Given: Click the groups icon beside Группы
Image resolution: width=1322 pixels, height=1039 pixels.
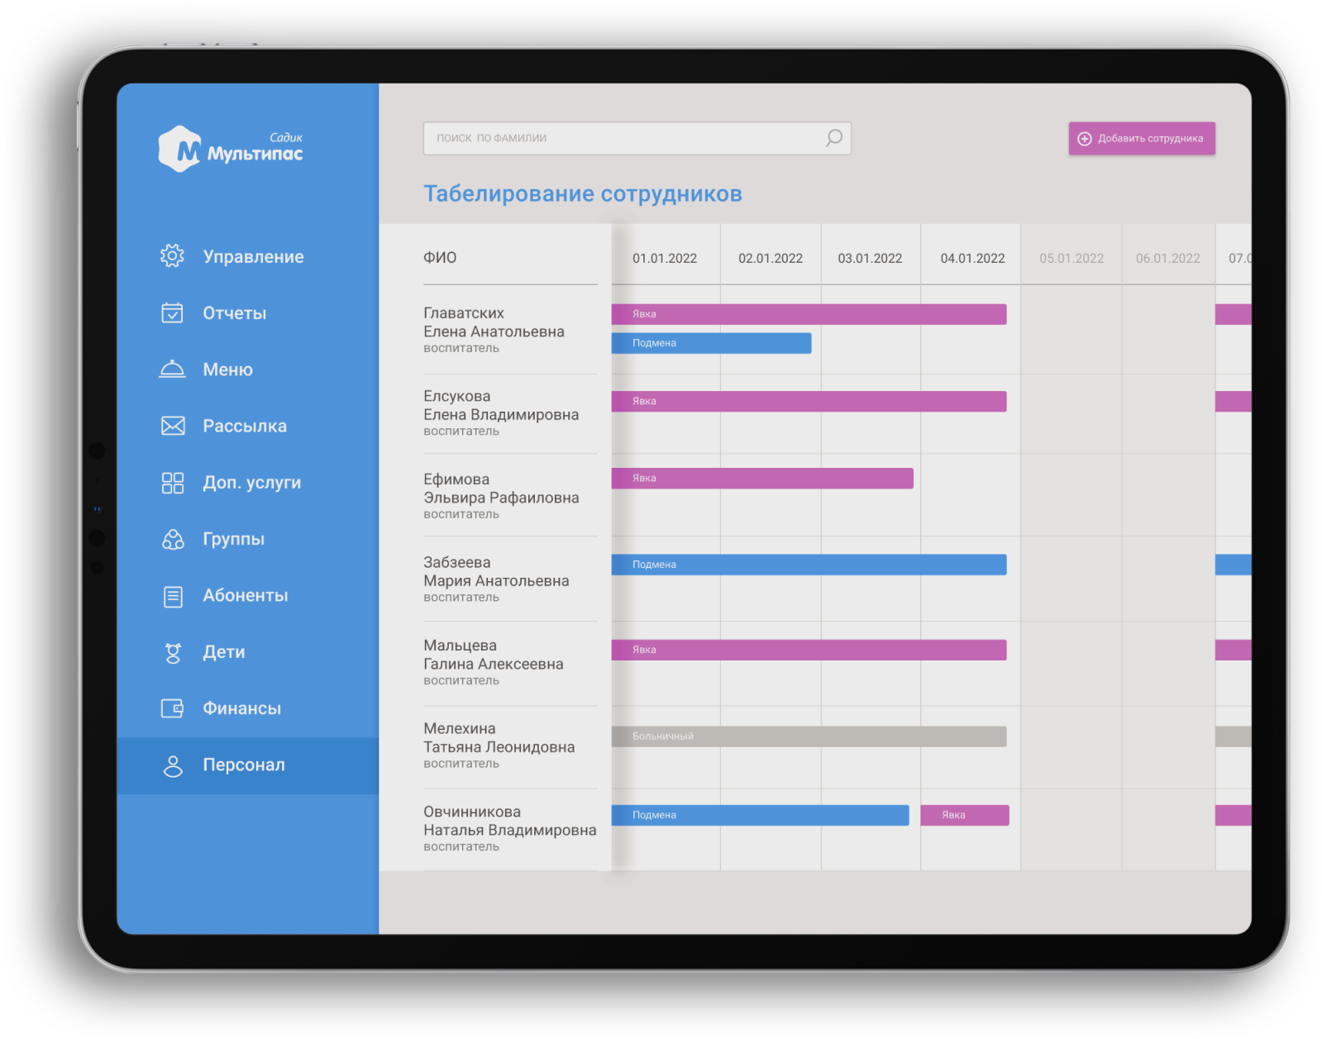Looking at the screenshot, I should pyautogui.click(x=172, y=539).
